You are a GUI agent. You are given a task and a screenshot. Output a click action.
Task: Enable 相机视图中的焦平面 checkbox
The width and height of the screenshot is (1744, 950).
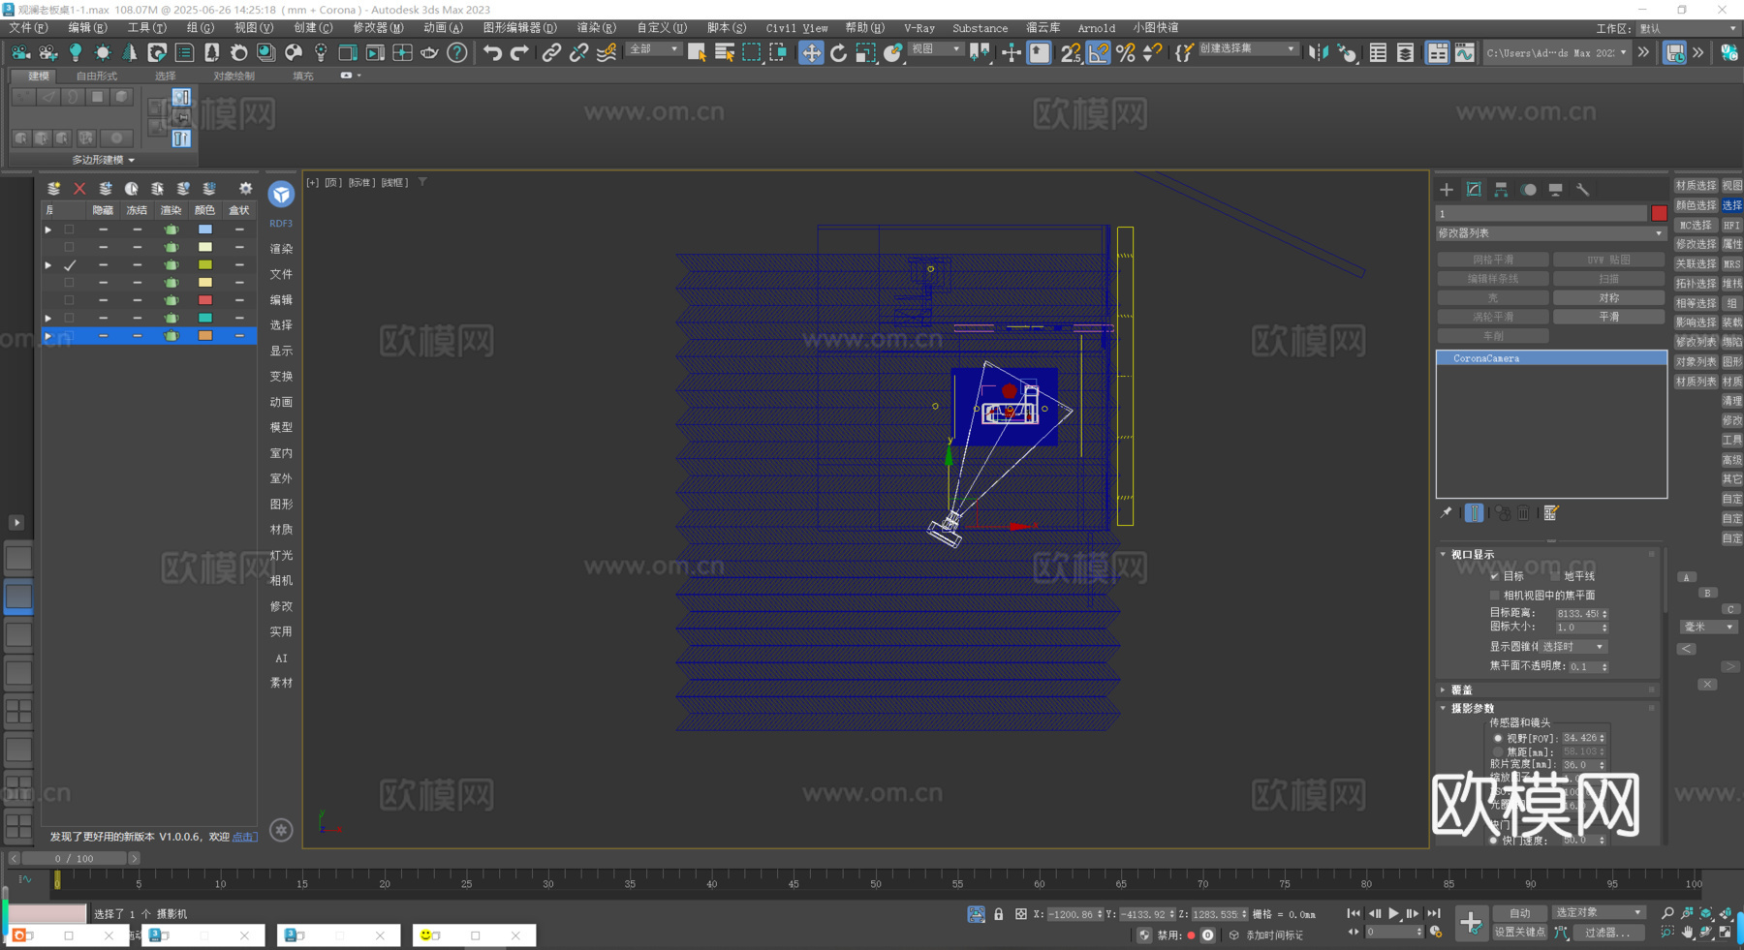coord(1495,596)
